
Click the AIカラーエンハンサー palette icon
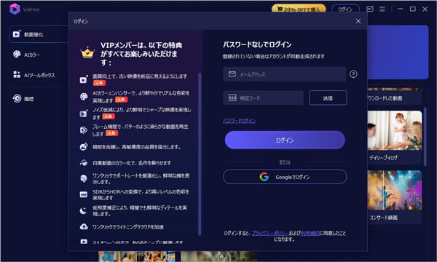[84, 97]
